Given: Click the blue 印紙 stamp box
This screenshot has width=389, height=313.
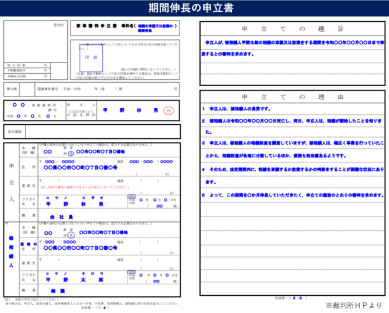Looking at the screenshot, I should 91,58.
